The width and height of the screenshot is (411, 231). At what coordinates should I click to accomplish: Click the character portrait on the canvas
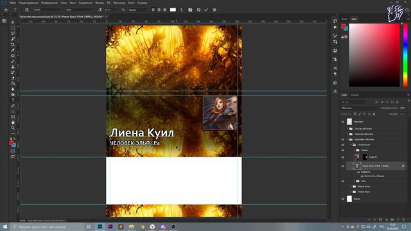(220, 113)
